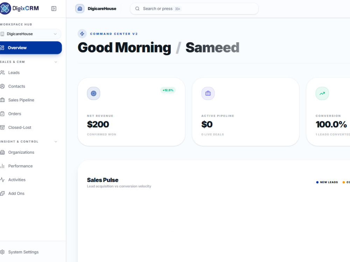Click the Sales Pulse heading
The image size is (350, 262).
point(103,180)
